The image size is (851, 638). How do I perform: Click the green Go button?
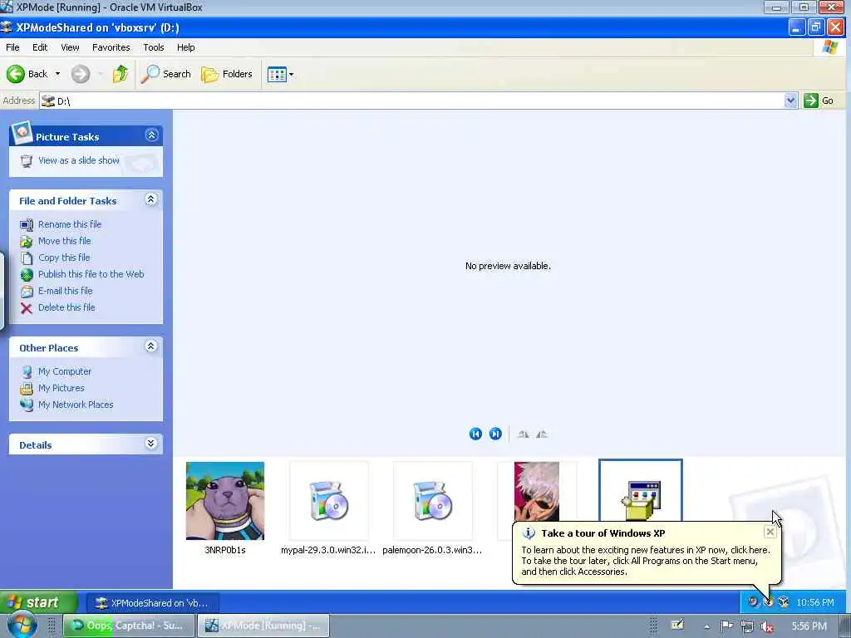tap(819, 101)
